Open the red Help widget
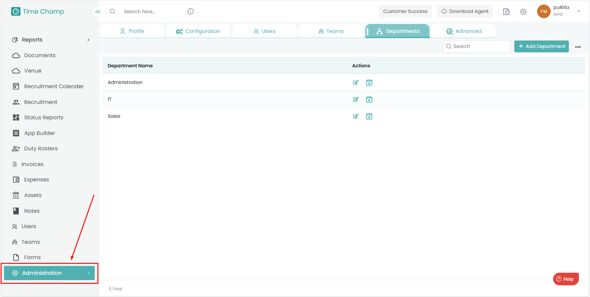The image size is (590, 297). pyautogui.click(x=565, y=279)
